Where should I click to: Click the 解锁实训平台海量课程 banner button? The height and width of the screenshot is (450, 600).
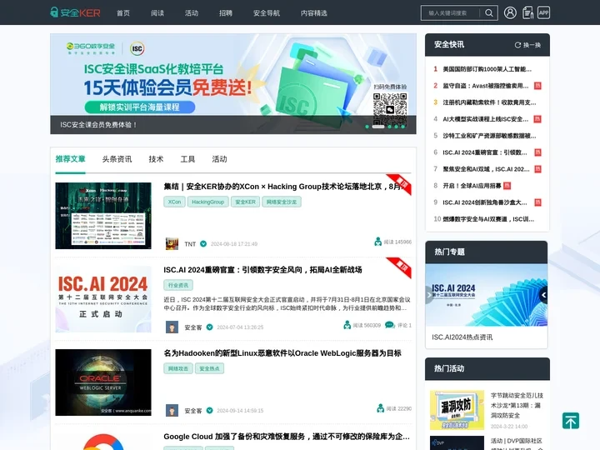pos(140,107)
